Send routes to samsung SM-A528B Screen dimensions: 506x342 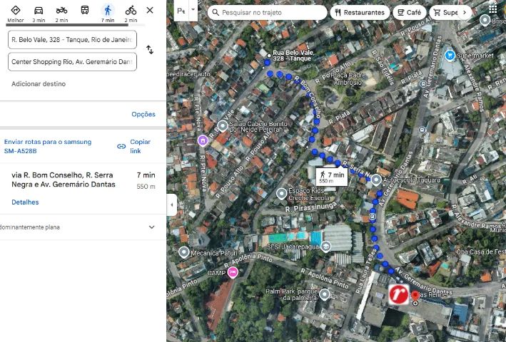tap(47, 146)
